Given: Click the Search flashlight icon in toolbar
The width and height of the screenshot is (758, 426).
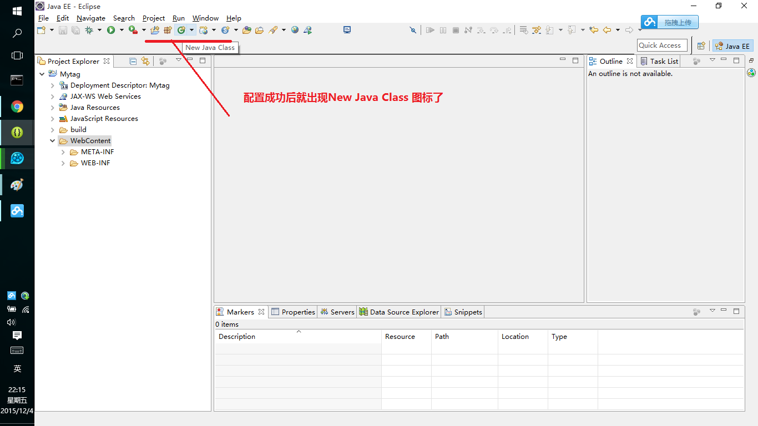Looking at the screenshot, I should click(x=273, y=30).
